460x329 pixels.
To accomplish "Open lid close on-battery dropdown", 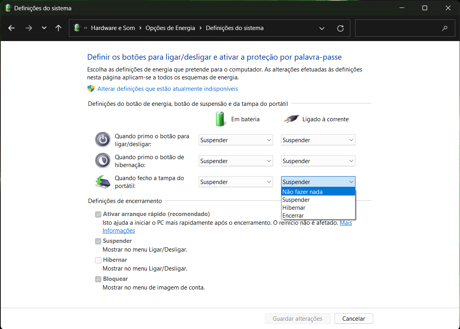I will 236,182.
